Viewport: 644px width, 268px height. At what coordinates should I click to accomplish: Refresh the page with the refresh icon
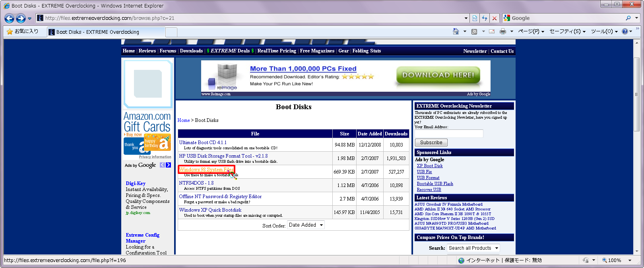(485, 18)
